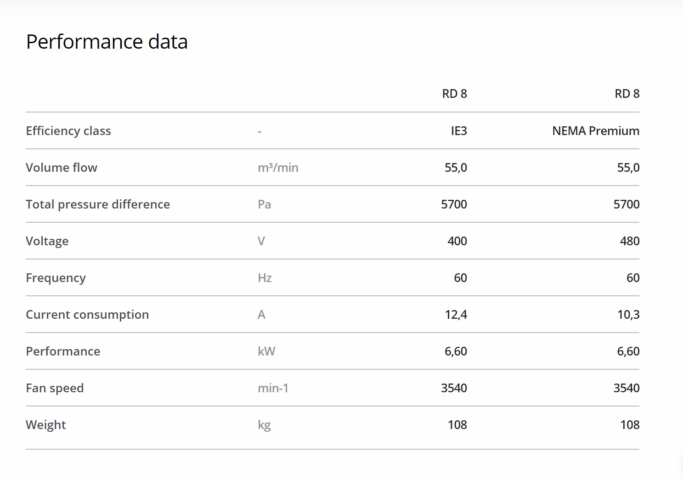Select the "Total pressure difference" label
The width and height of the screenshot is (683, 480).
[x=98, y=204]
